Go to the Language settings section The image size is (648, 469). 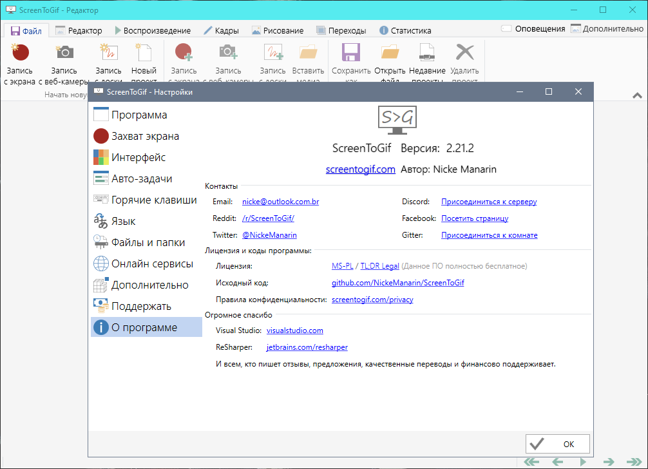coord(123,221)
